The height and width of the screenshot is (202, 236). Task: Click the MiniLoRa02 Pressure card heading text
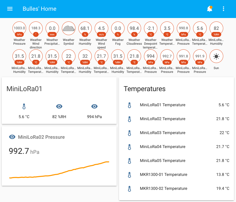pyautogui.click(x=42, y=137)
